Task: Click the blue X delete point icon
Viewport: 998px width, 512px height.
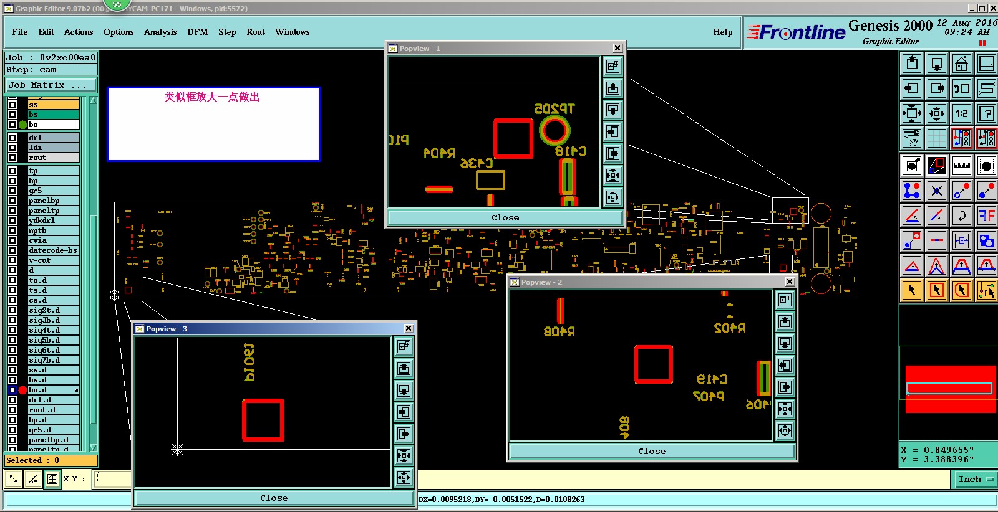Action: point(937,191)
